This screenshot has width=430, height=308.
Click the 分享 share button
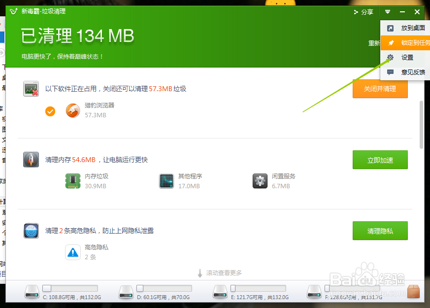pos(364,12)
